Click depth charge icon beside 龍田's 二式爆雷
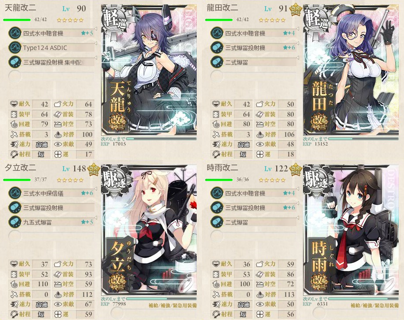Image resolution: width=404 pixels, height=320 pixels. pyautogui.click(x=216, y=62)
